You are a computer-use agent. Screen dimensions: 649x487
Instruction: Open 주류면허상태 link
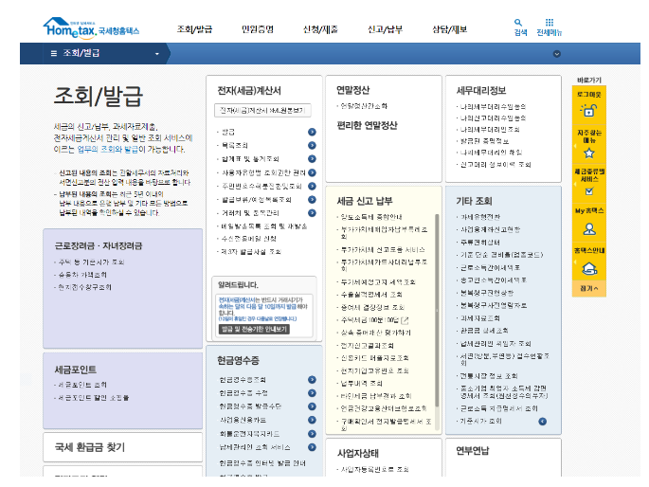click(480, 242)
